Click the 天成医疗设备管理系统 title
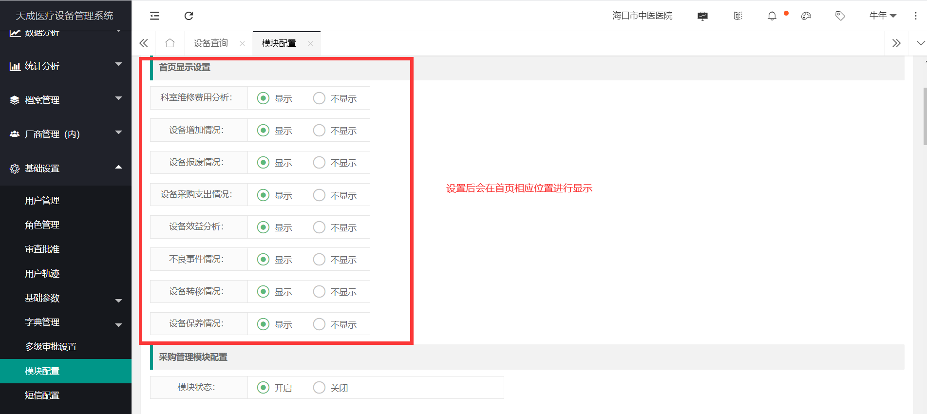Screen dimensions: 927x414 pyautogui.click(x=64, y=16)
